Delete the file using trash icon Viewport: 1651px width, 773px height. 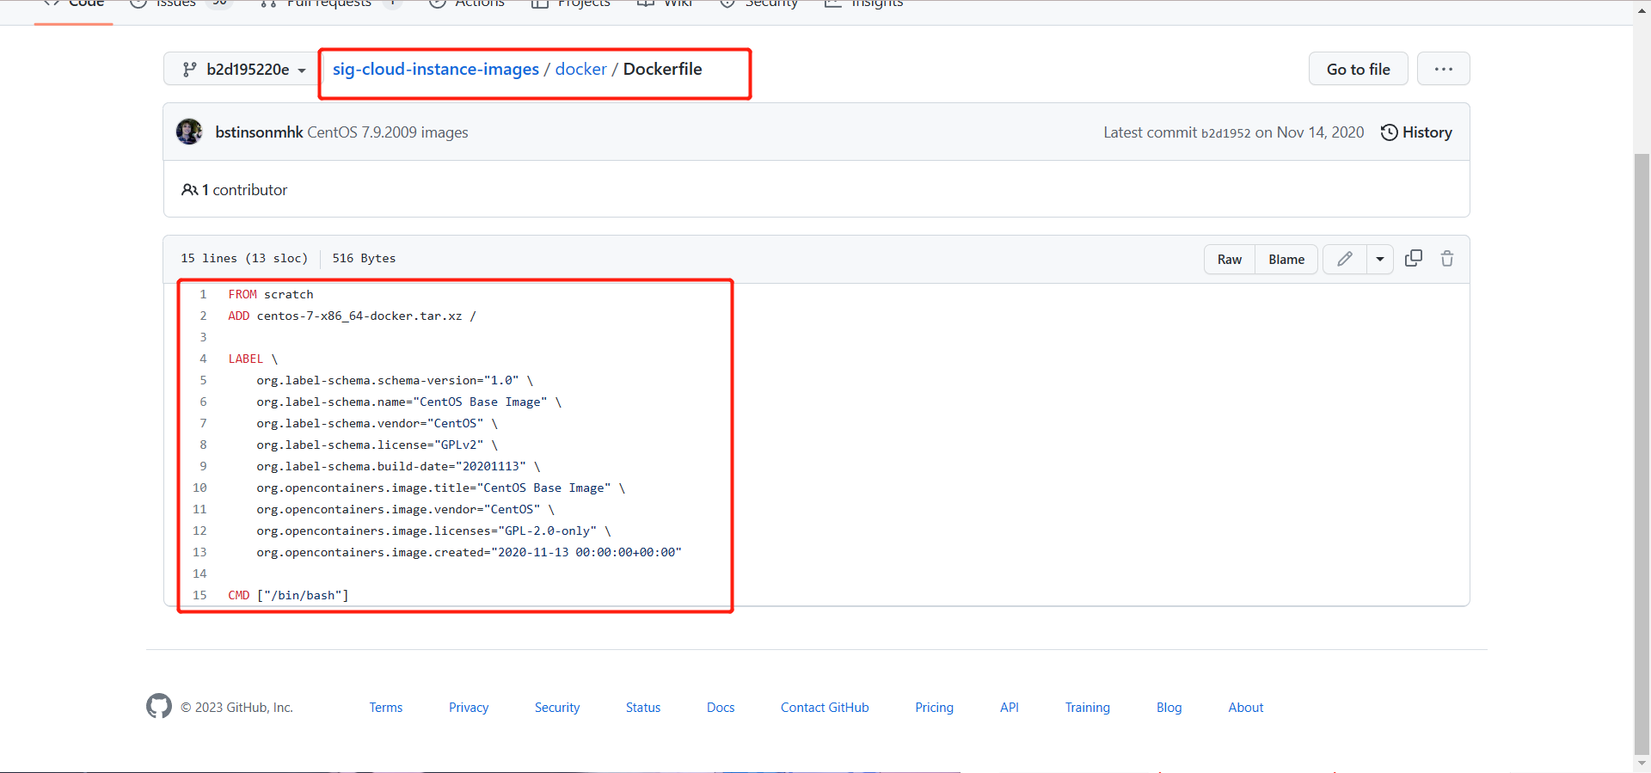[1447, 259]
